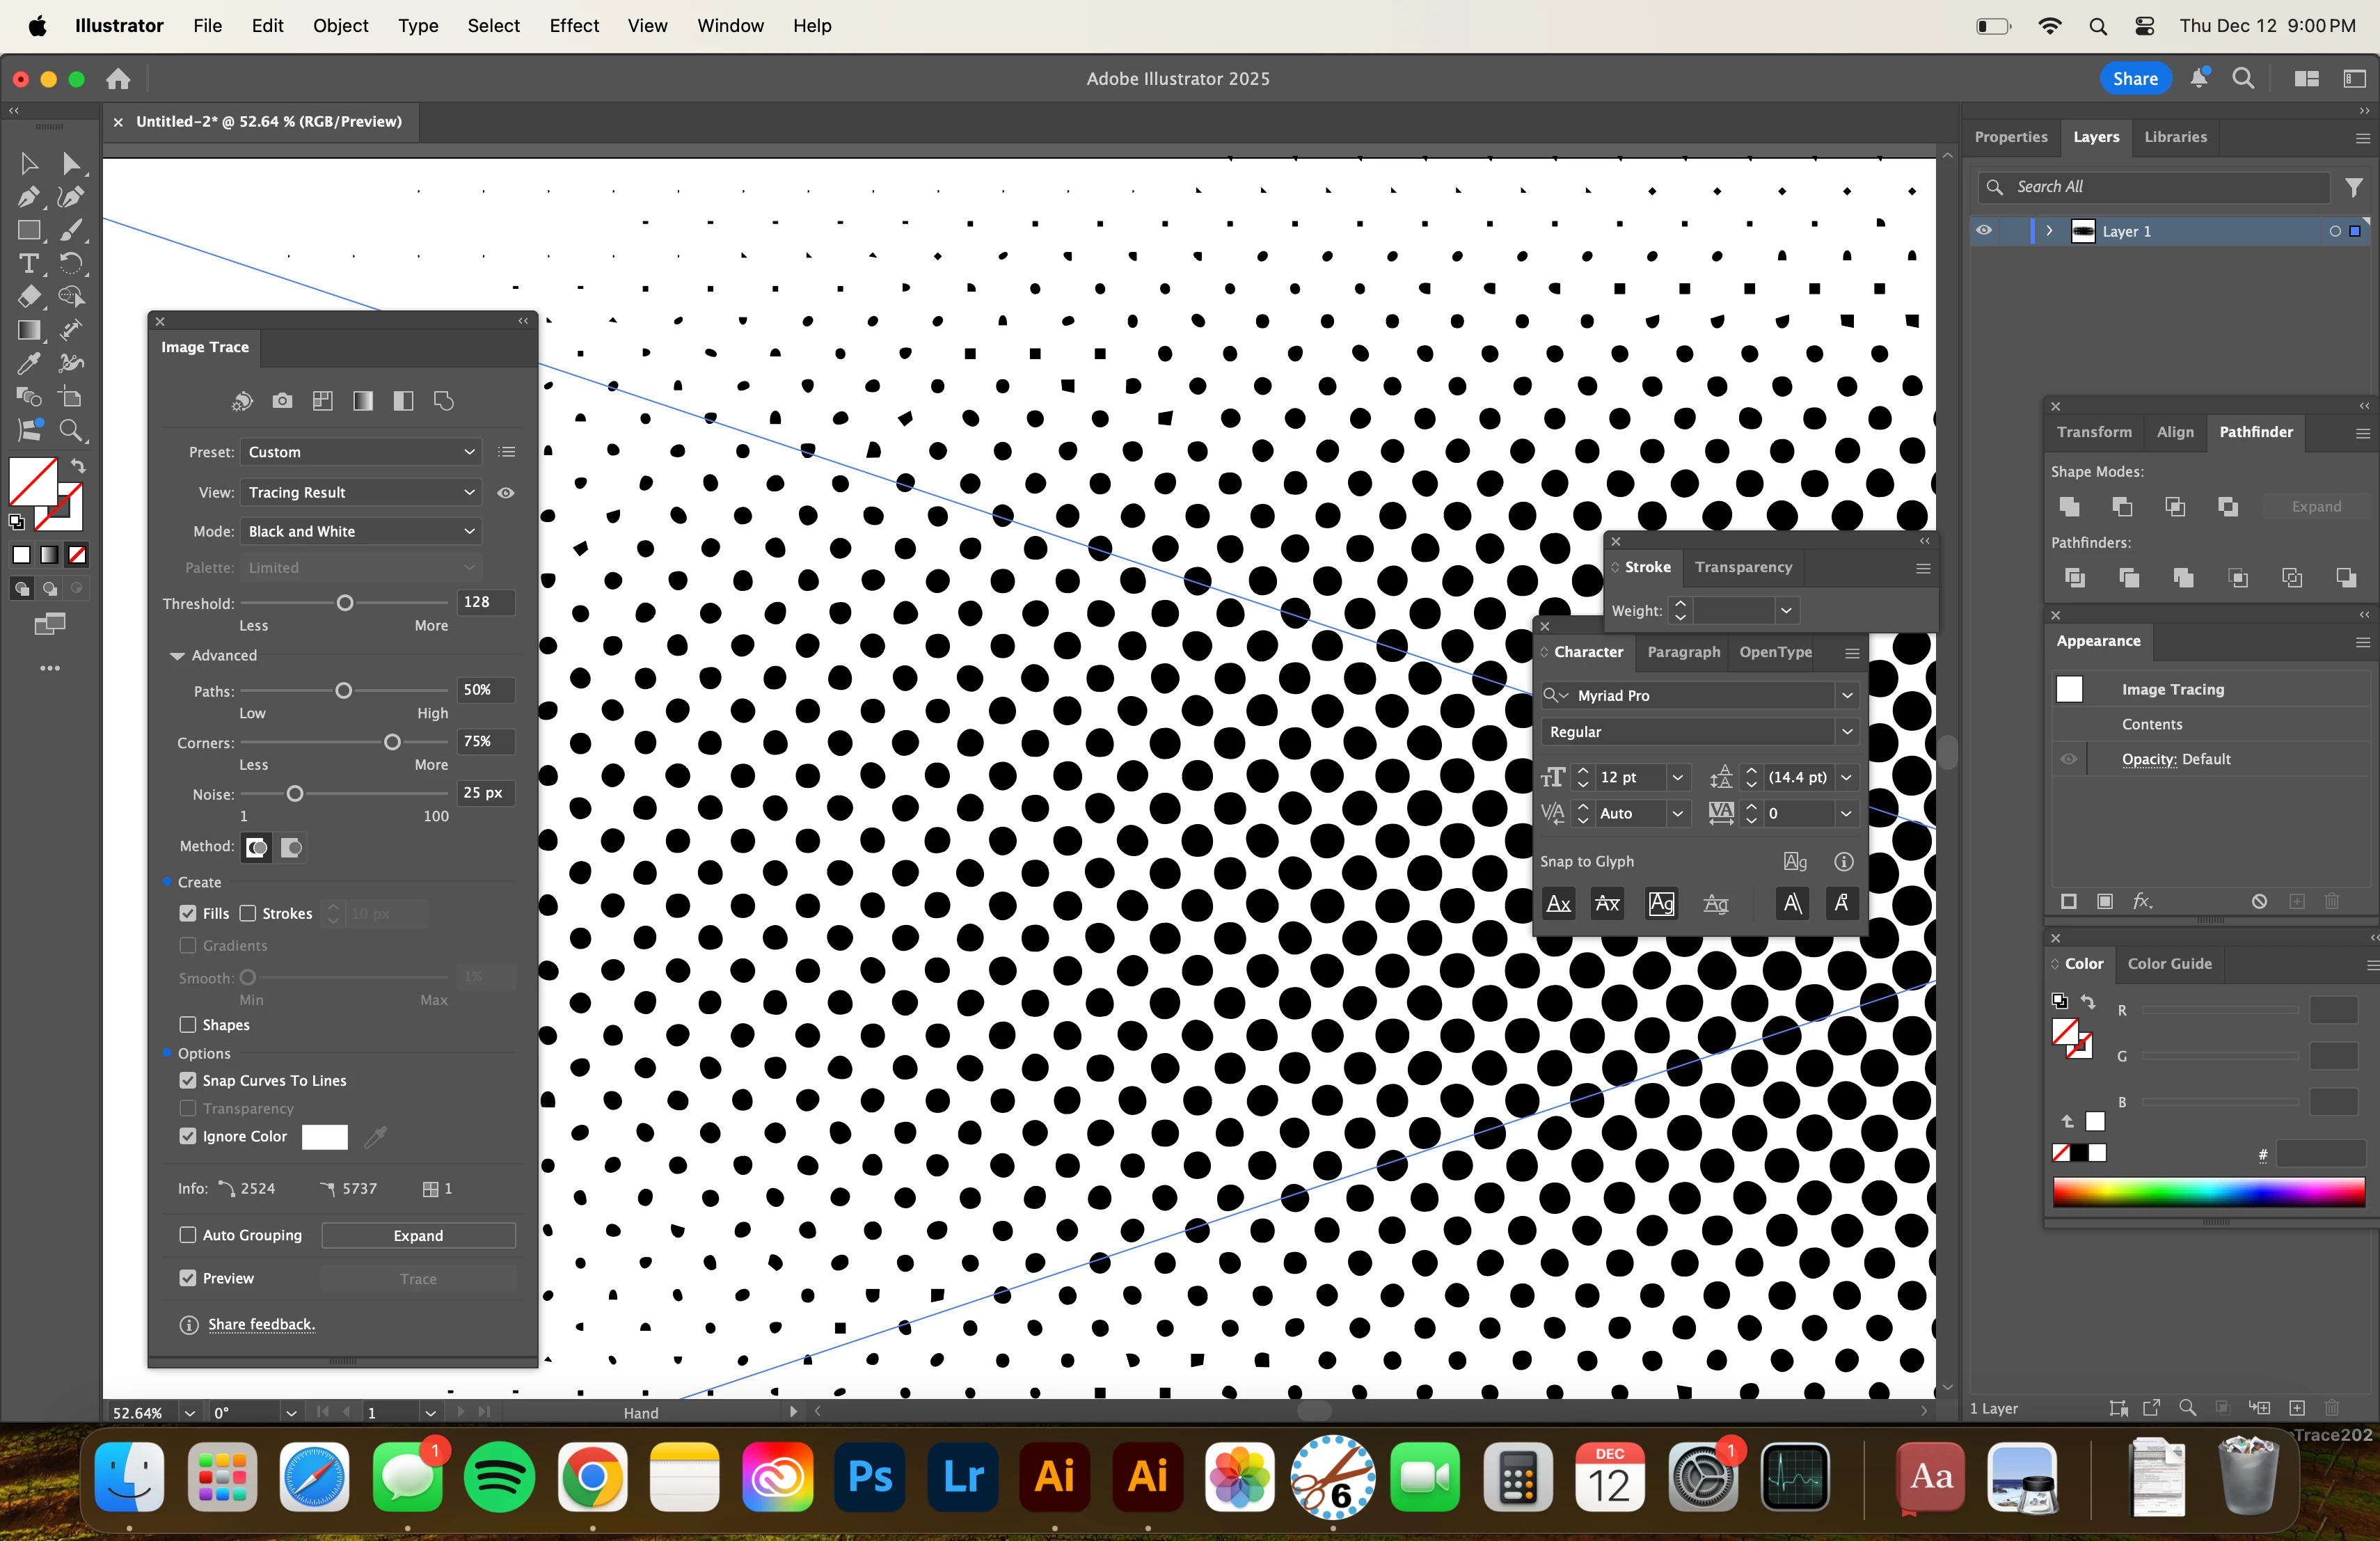Click the Unite shape mode icon
The height and width of the screenshot is (1541, 2380).
2070,507
